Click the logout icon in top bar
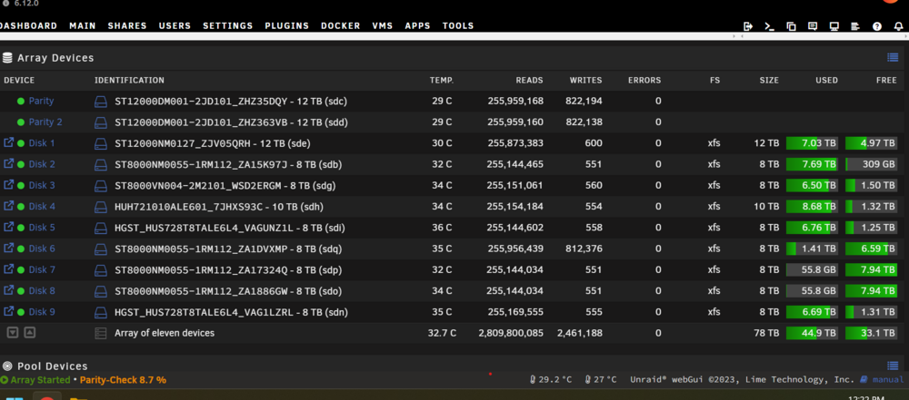This screenshot has height=400, width=909. [748, 26]
